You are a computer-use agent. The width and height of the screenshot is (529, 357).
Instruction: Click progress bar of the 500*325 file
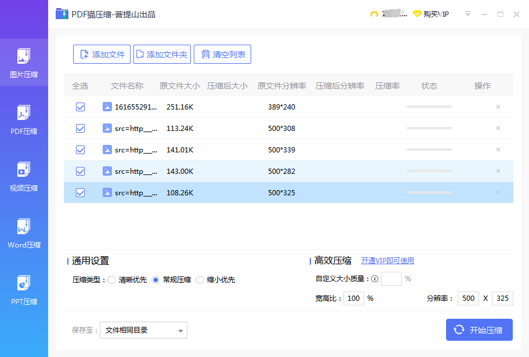(429, 192)
